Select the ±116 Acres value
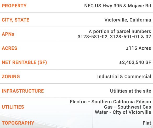The image size is (153, 128). tap(138, 48)
